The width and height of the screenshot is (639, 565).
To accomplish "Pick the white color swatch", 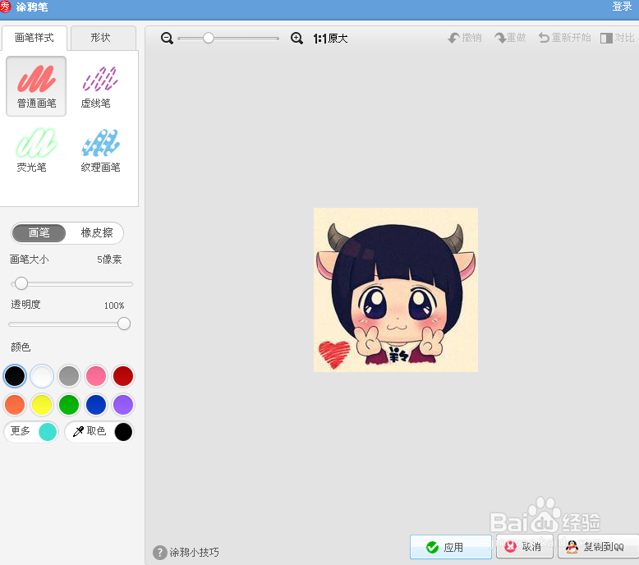I will point(42,375).
